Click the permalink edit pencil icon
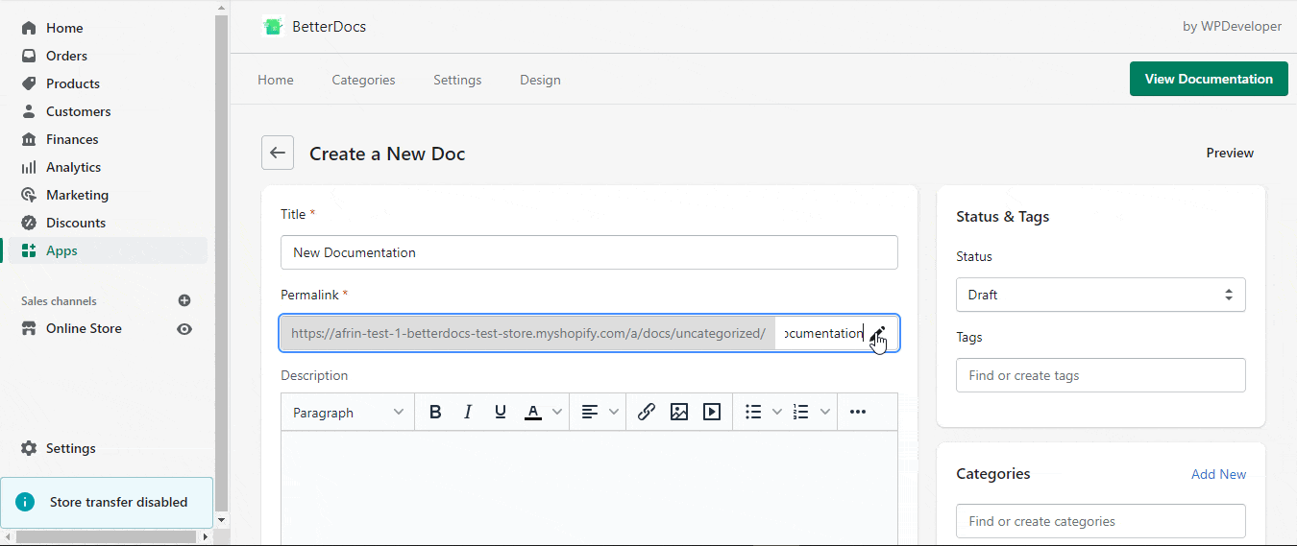The width and height of the screenshot is (1297, 546). [878, 332]
